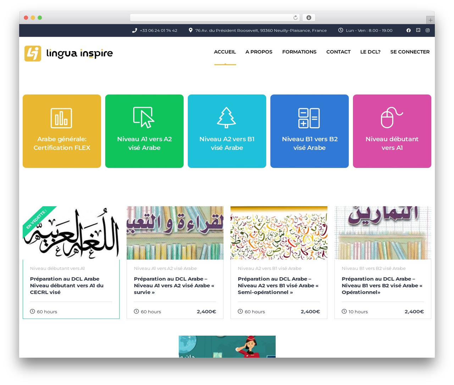The image size is (454, 385).
Task: Click the A1 vers A2 course bookshelf thumbnail
Action: pyautogui.click(x=175, y=233)
